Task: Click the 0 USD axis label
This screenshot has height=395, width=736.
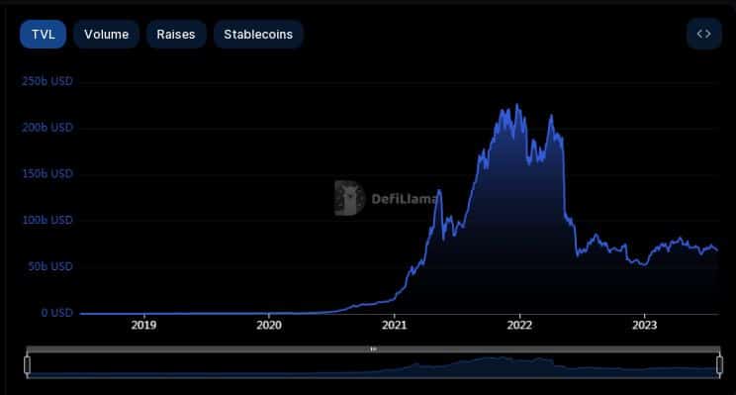Action: (x=56, y=313)
